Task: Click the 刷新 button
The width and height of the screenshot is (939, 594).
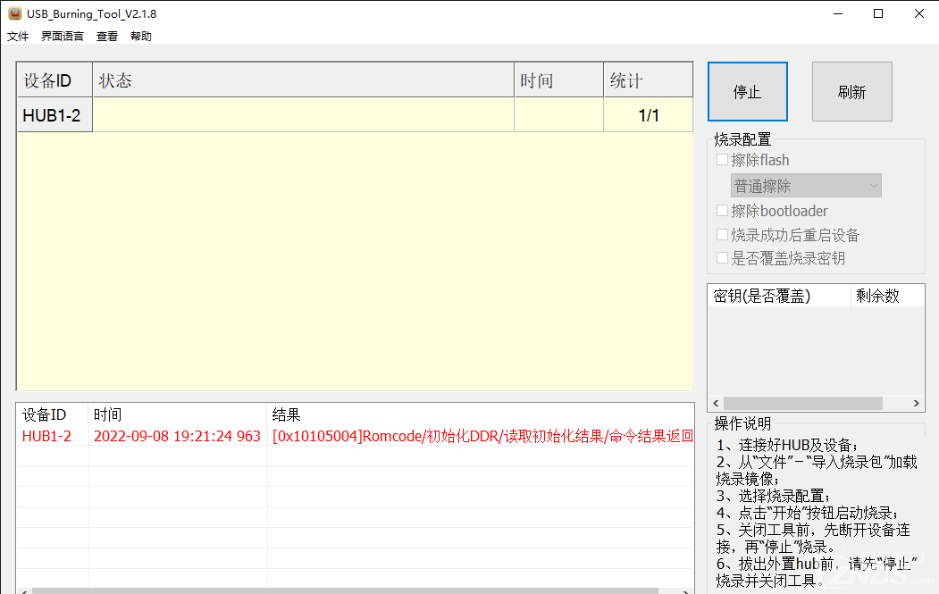Action: (851, 92)
